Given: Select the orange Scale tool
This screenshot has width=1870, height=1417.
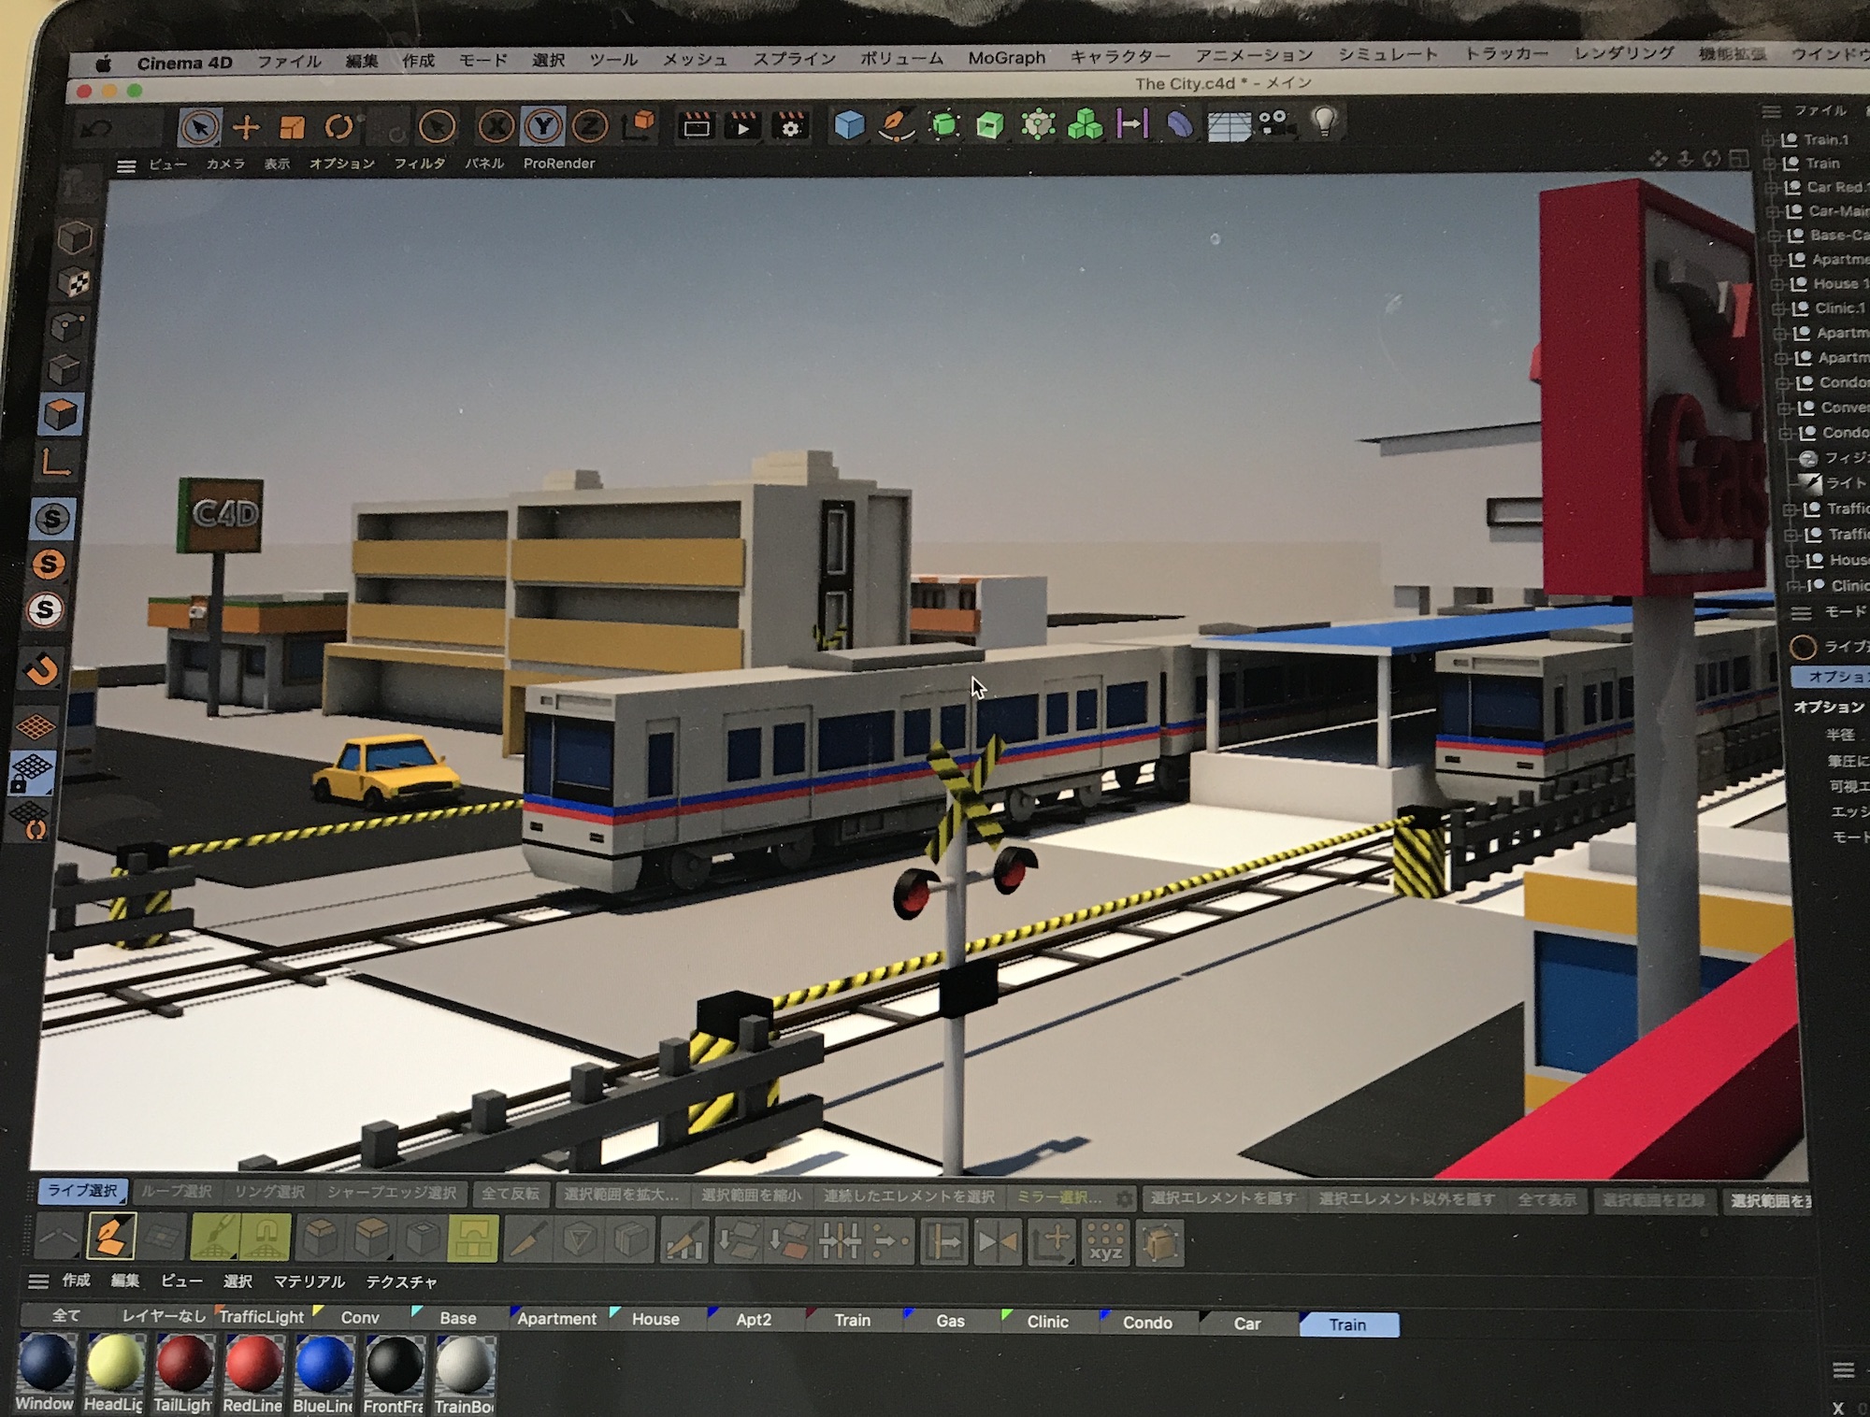Looking at the screenshot, I should point(293,127).
